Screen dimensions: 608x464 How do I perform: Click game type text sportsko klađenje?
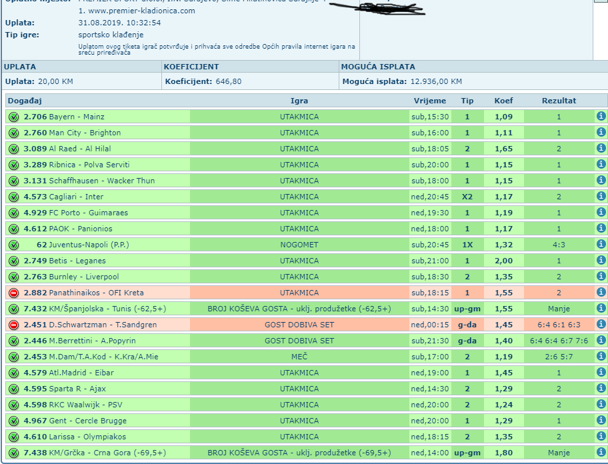pyautogui.click(x=111, y=35)
